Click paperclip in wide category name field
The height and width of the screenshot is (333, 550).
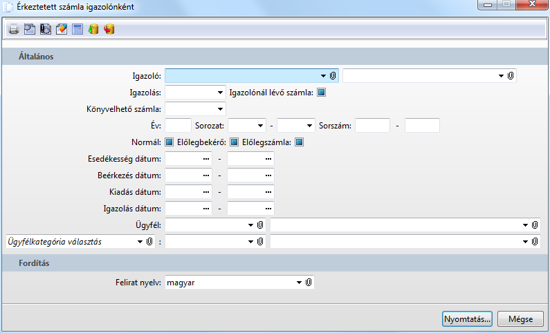(x=535, y=242)
